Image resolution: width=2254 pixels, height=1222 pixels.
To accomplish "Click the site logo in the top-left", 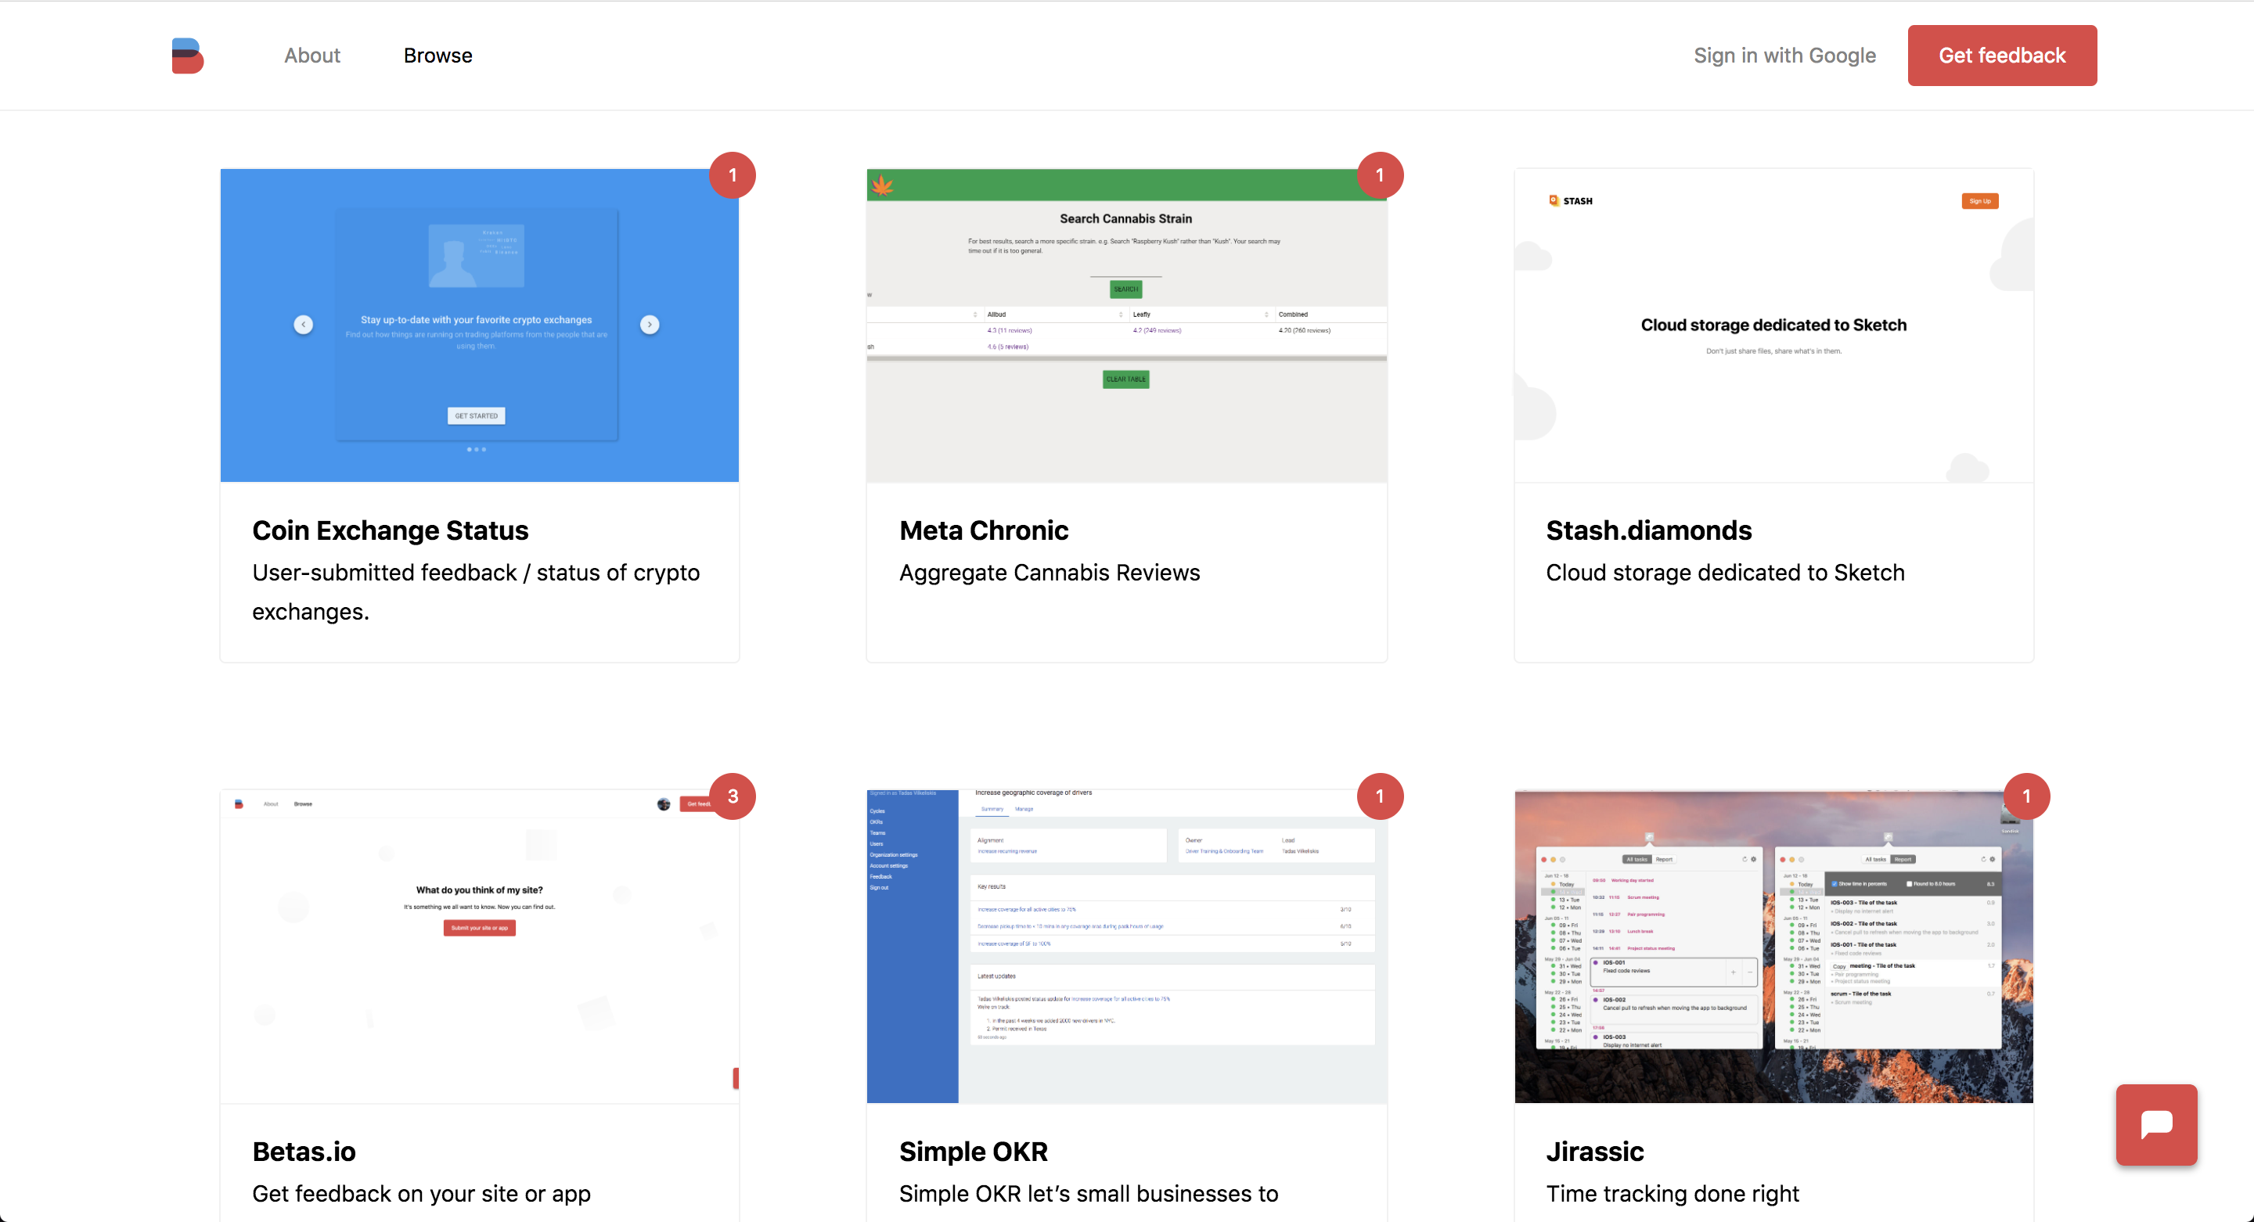I will [x=186, y=55].
